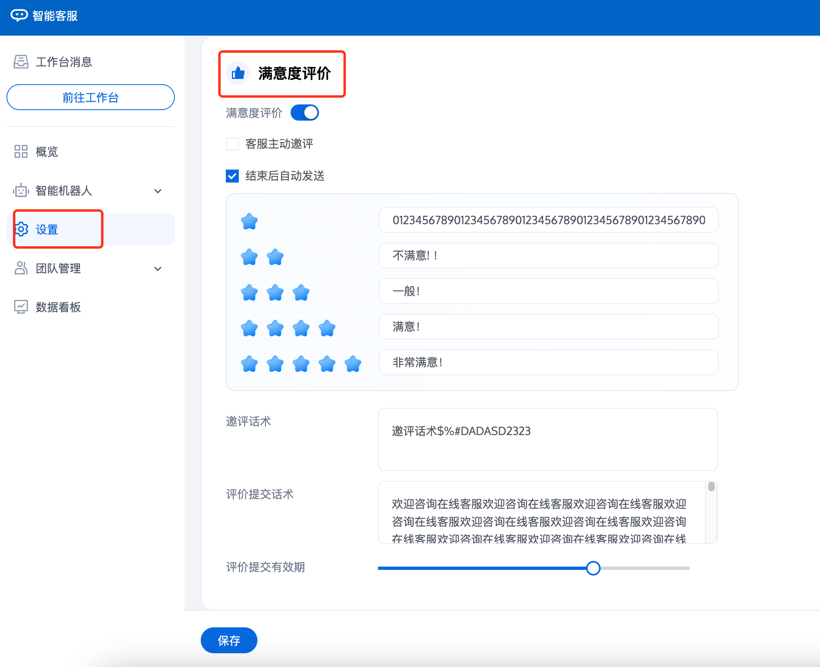820x667 pixels.
Task: Click the 概览 grid icon
Action: click(x=21, y=151)
